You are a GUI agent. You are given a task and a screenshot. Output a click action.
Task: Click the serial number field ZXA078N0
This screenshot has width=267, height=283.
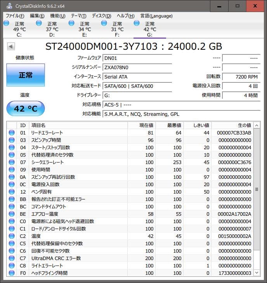click(x=137, y=68)
